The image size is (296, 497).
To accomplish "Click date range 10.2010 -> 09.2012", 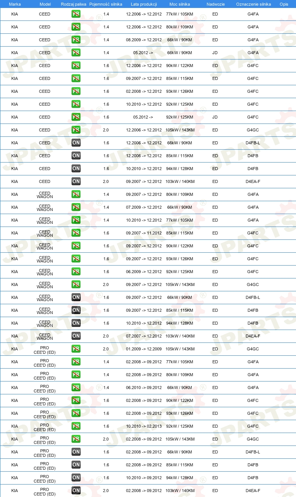I will click(x=144, y=478).
